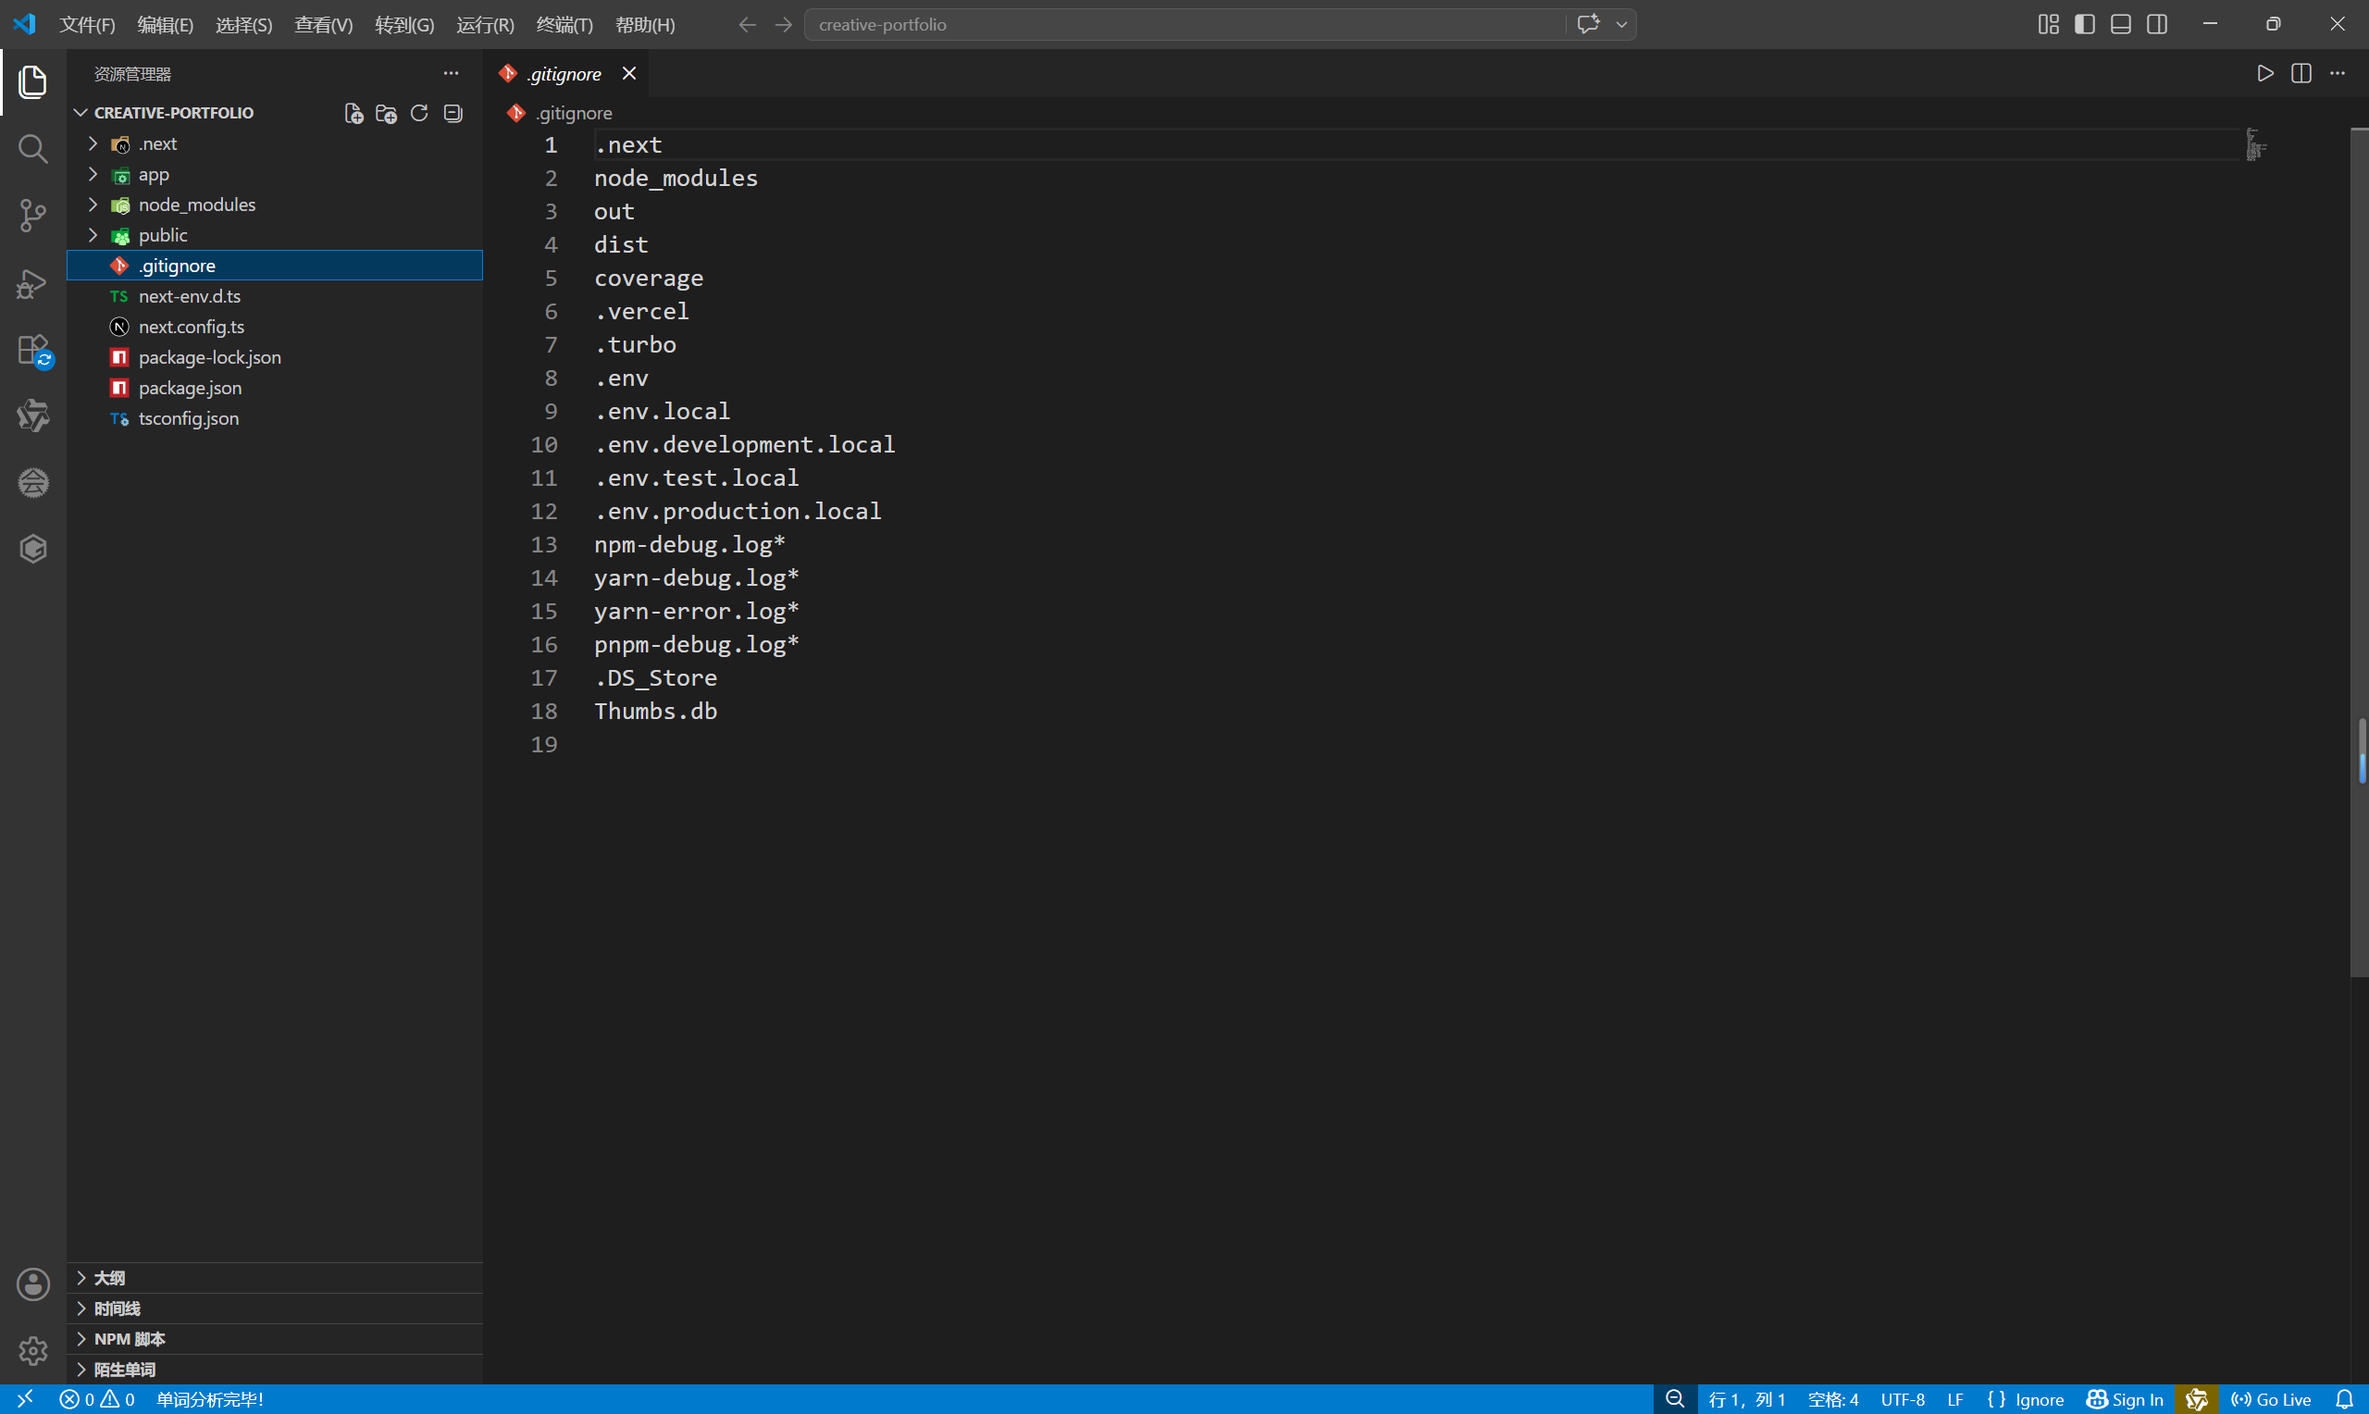Viewport: 2369px width, 1414px height.
Task: Open the 文件(F) menu
Action: coord(87,25)
